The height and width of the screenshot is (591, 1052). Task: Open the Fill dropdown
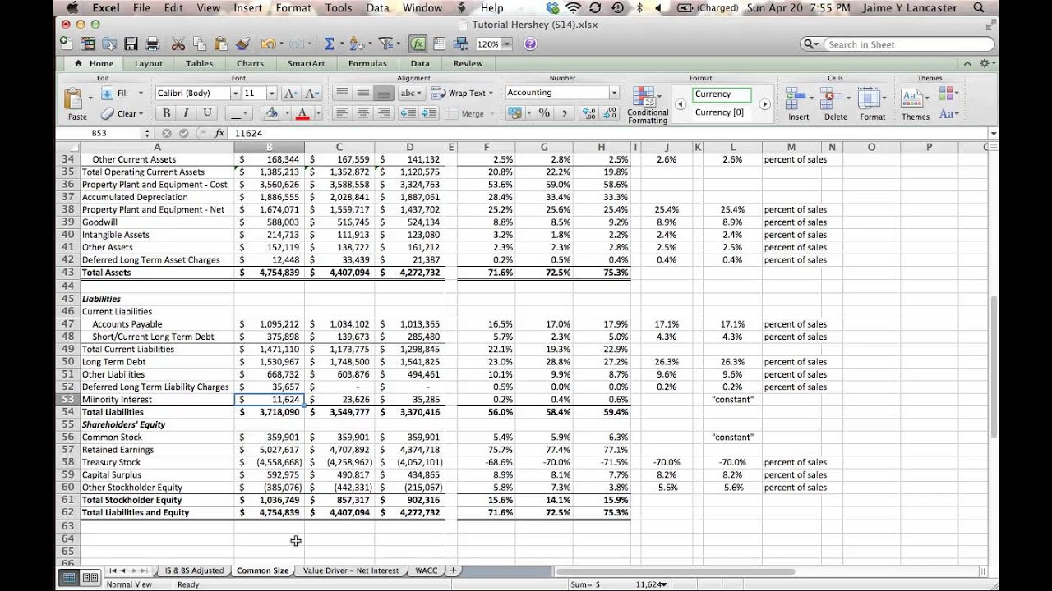141,94
